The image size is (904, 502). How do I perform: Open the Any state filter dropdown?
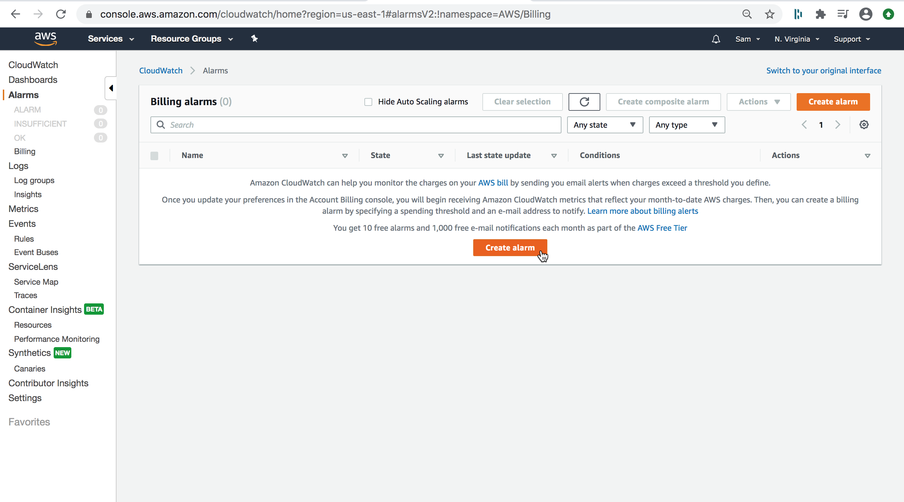[605, 125]
